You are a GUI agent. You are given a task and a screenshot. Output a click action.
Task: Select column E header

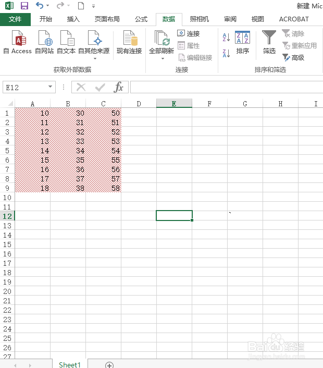pos(174,104)
